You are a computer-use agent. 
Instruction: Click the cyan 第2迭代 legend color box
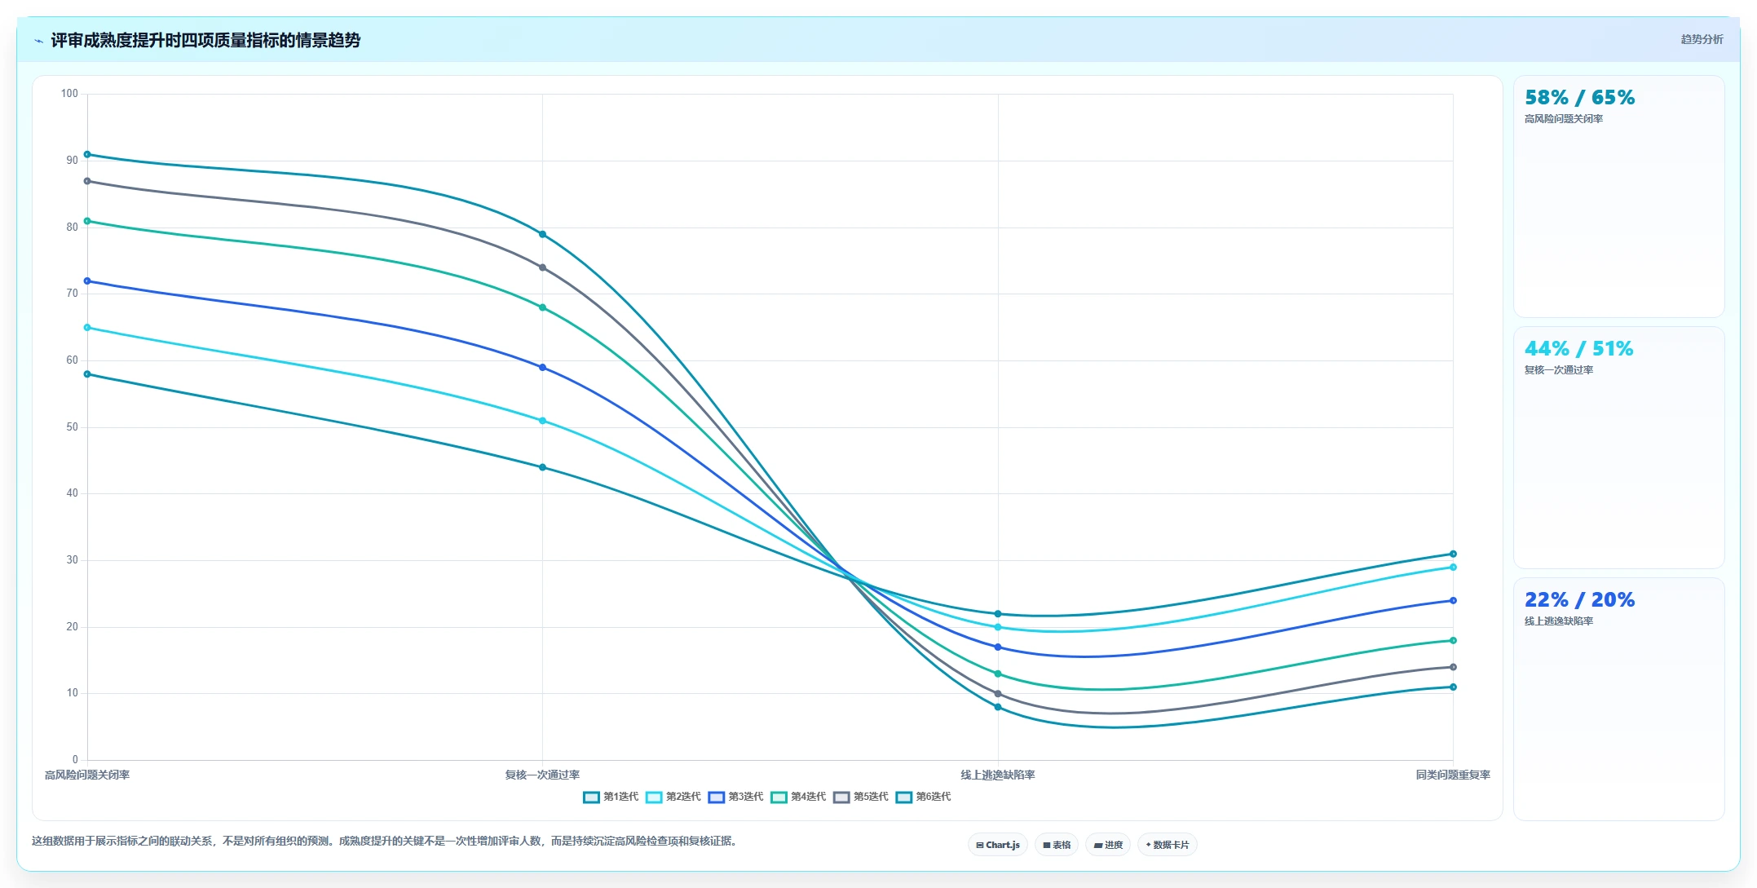pyautogui.click(x=654, y=797)
